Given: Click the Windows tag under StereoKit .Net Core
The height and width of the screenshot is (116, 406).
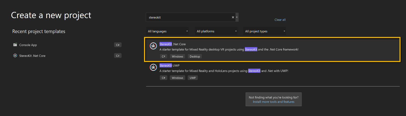Looking at the screenshot, I should 178,56.
